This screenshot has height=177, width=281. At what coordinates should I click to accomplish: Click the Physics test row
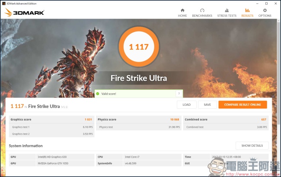(x=139, y=127)
